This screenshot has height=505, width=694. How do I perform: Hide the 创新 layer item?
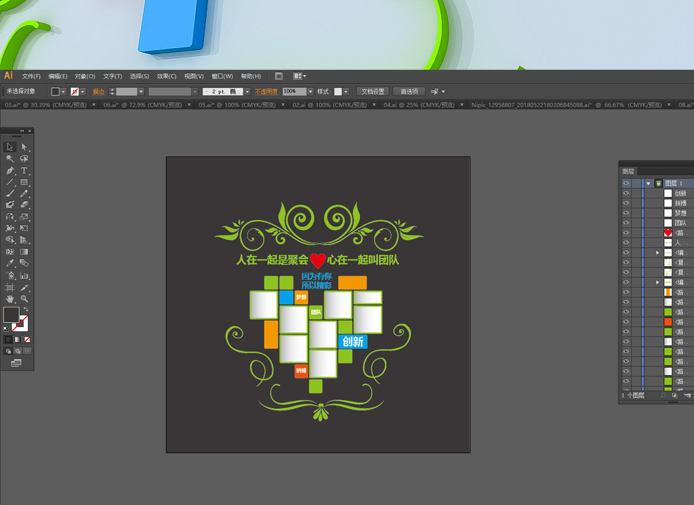click(626, 193)
